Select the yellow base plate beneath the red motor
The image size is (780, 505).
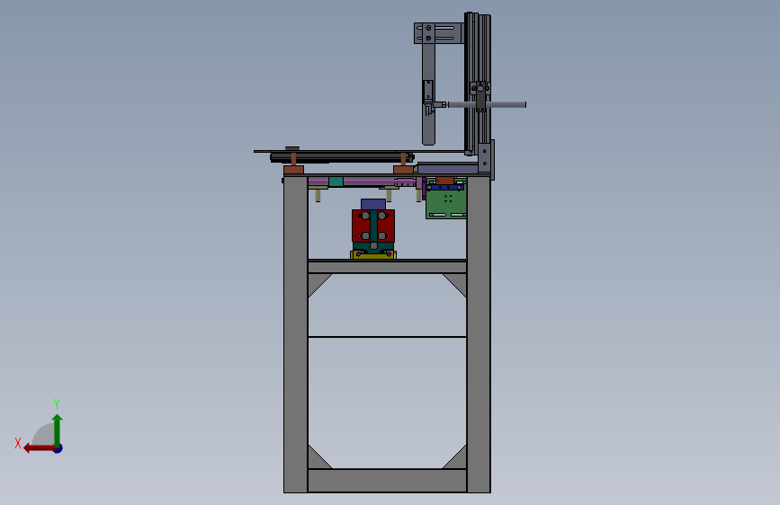click(x=373, y=255)
